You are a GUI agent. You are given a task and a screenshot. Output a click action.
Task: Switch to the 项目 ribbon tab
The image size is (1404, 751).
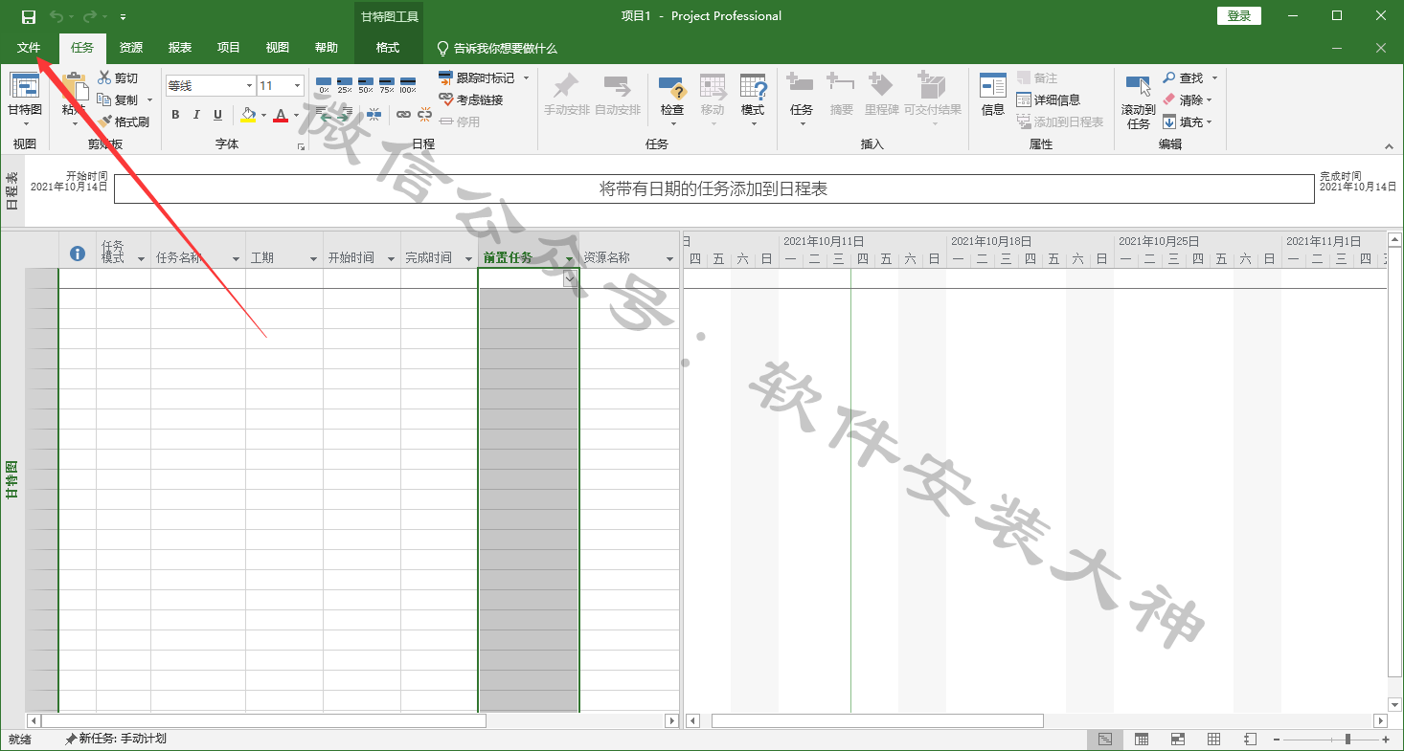point(229,48)
